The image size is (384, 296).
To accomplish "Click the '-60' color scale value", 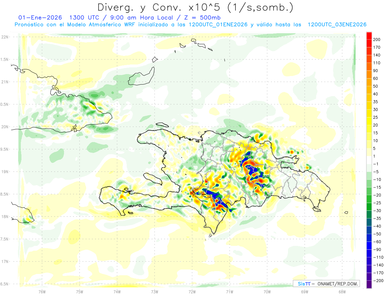I will (377, 242).
